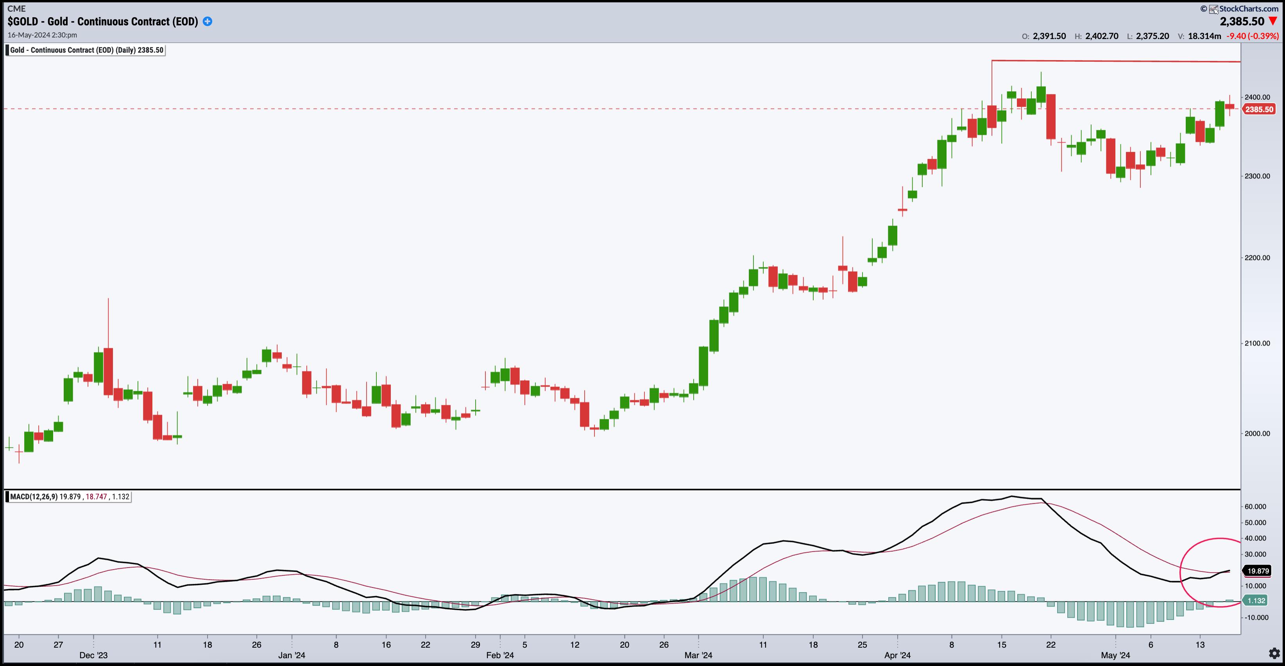Click the tall-wick red candle in early December
The image size is (1285, 666).
pos(108,371)
